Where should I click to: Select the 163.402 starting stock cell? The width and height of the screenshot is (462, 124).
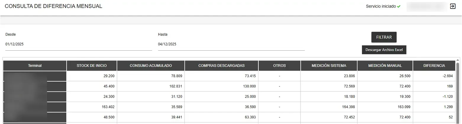pyautogui.click(x=92, y=107)
